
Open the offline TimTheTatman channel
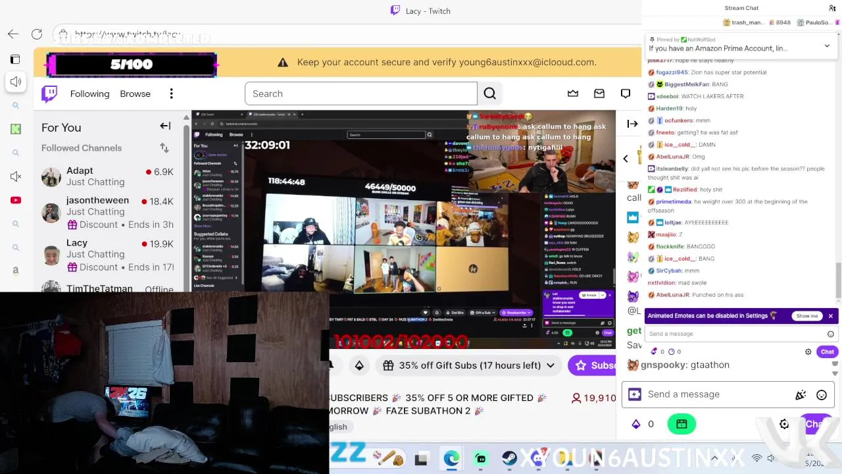[109, 288]
